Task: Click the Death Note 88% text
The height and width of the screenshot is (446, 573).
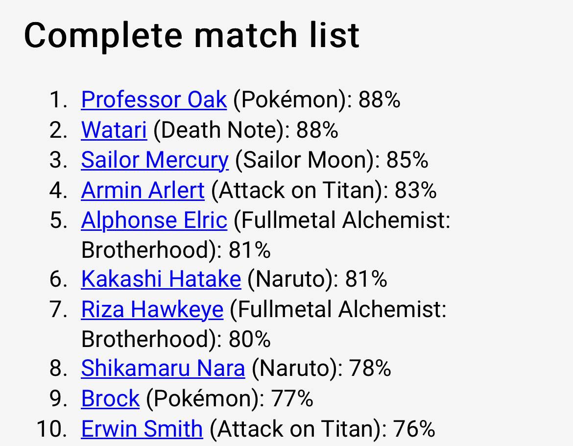Action: 246,130
